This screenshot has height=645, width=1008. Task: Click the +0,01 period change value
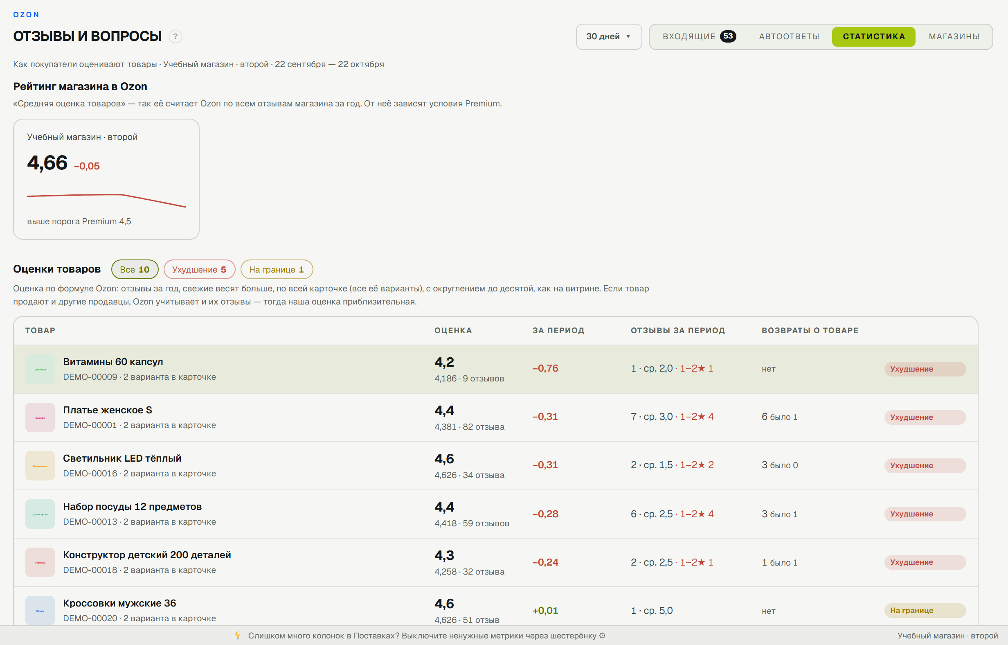545,610
